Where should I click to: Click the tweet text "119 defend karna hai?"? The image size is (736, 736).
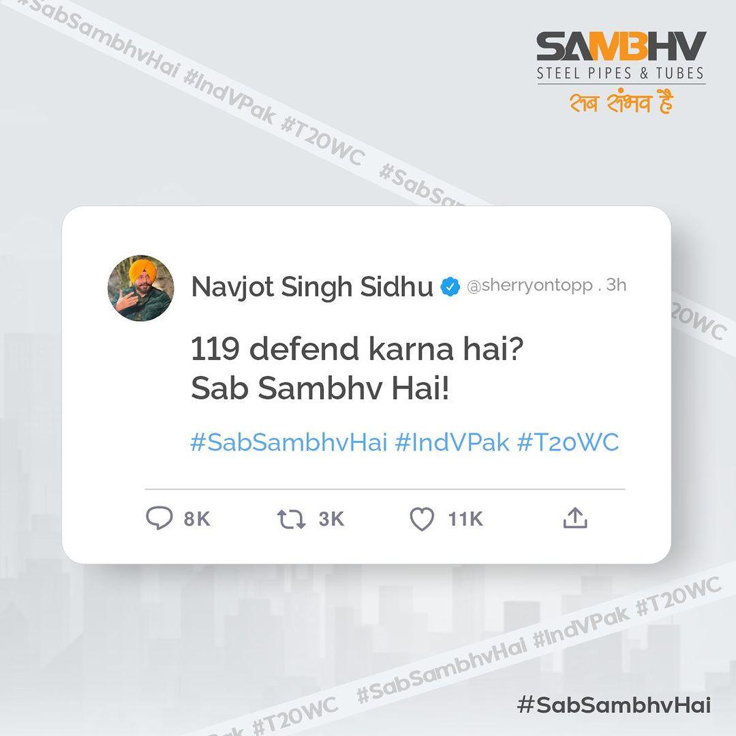[x=356, y=349]
